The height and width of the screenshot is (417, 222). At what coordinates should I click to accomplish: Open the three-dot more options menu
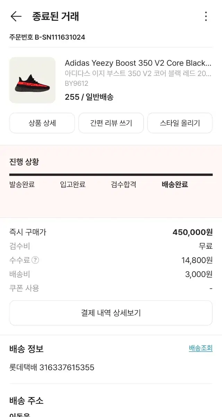206,16
